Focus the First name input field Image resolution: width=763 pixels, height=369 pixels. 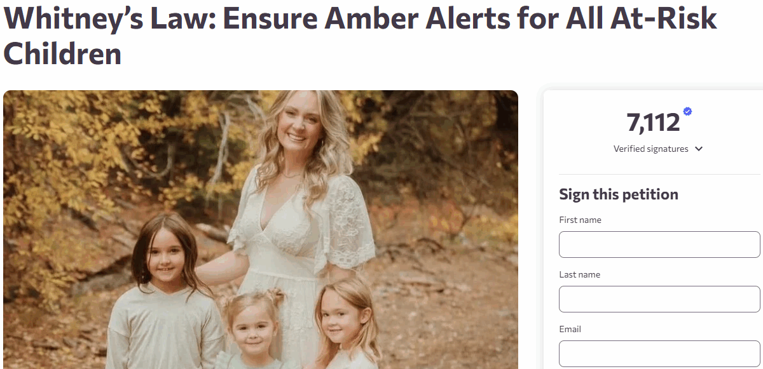click(659, 245)
